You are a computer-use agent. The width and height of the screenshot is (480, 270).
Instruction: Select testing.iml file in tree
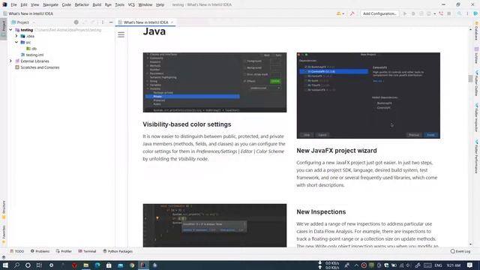pos(32,55)
